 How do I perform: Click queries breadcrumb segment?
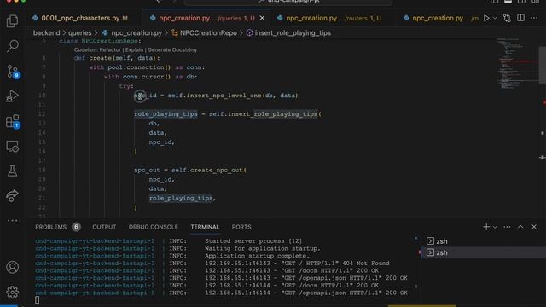click(x=79, y=33)
